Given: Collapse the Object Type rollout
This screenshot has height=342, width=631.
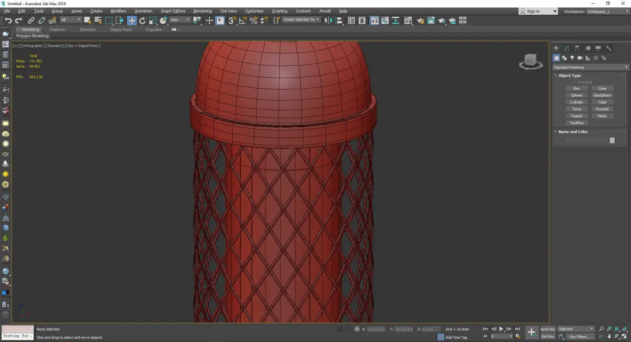Looking at the screenshot, I should click(569, 76).
